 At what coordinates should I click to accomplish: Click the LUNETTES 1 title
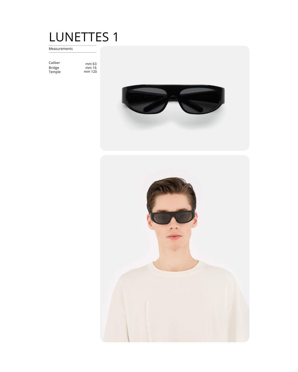(84, 37)
